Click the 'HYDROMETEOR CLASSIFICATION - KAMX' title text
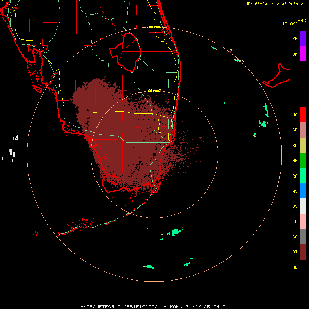This screenshot has width=309, height=309. [132, 307]
